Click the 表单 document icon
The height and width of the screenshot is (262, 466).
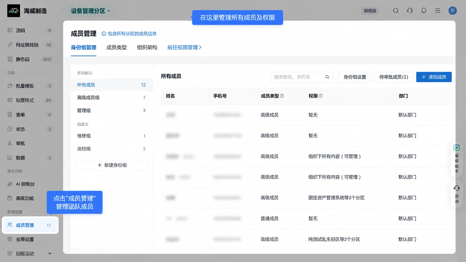(10, 115)
